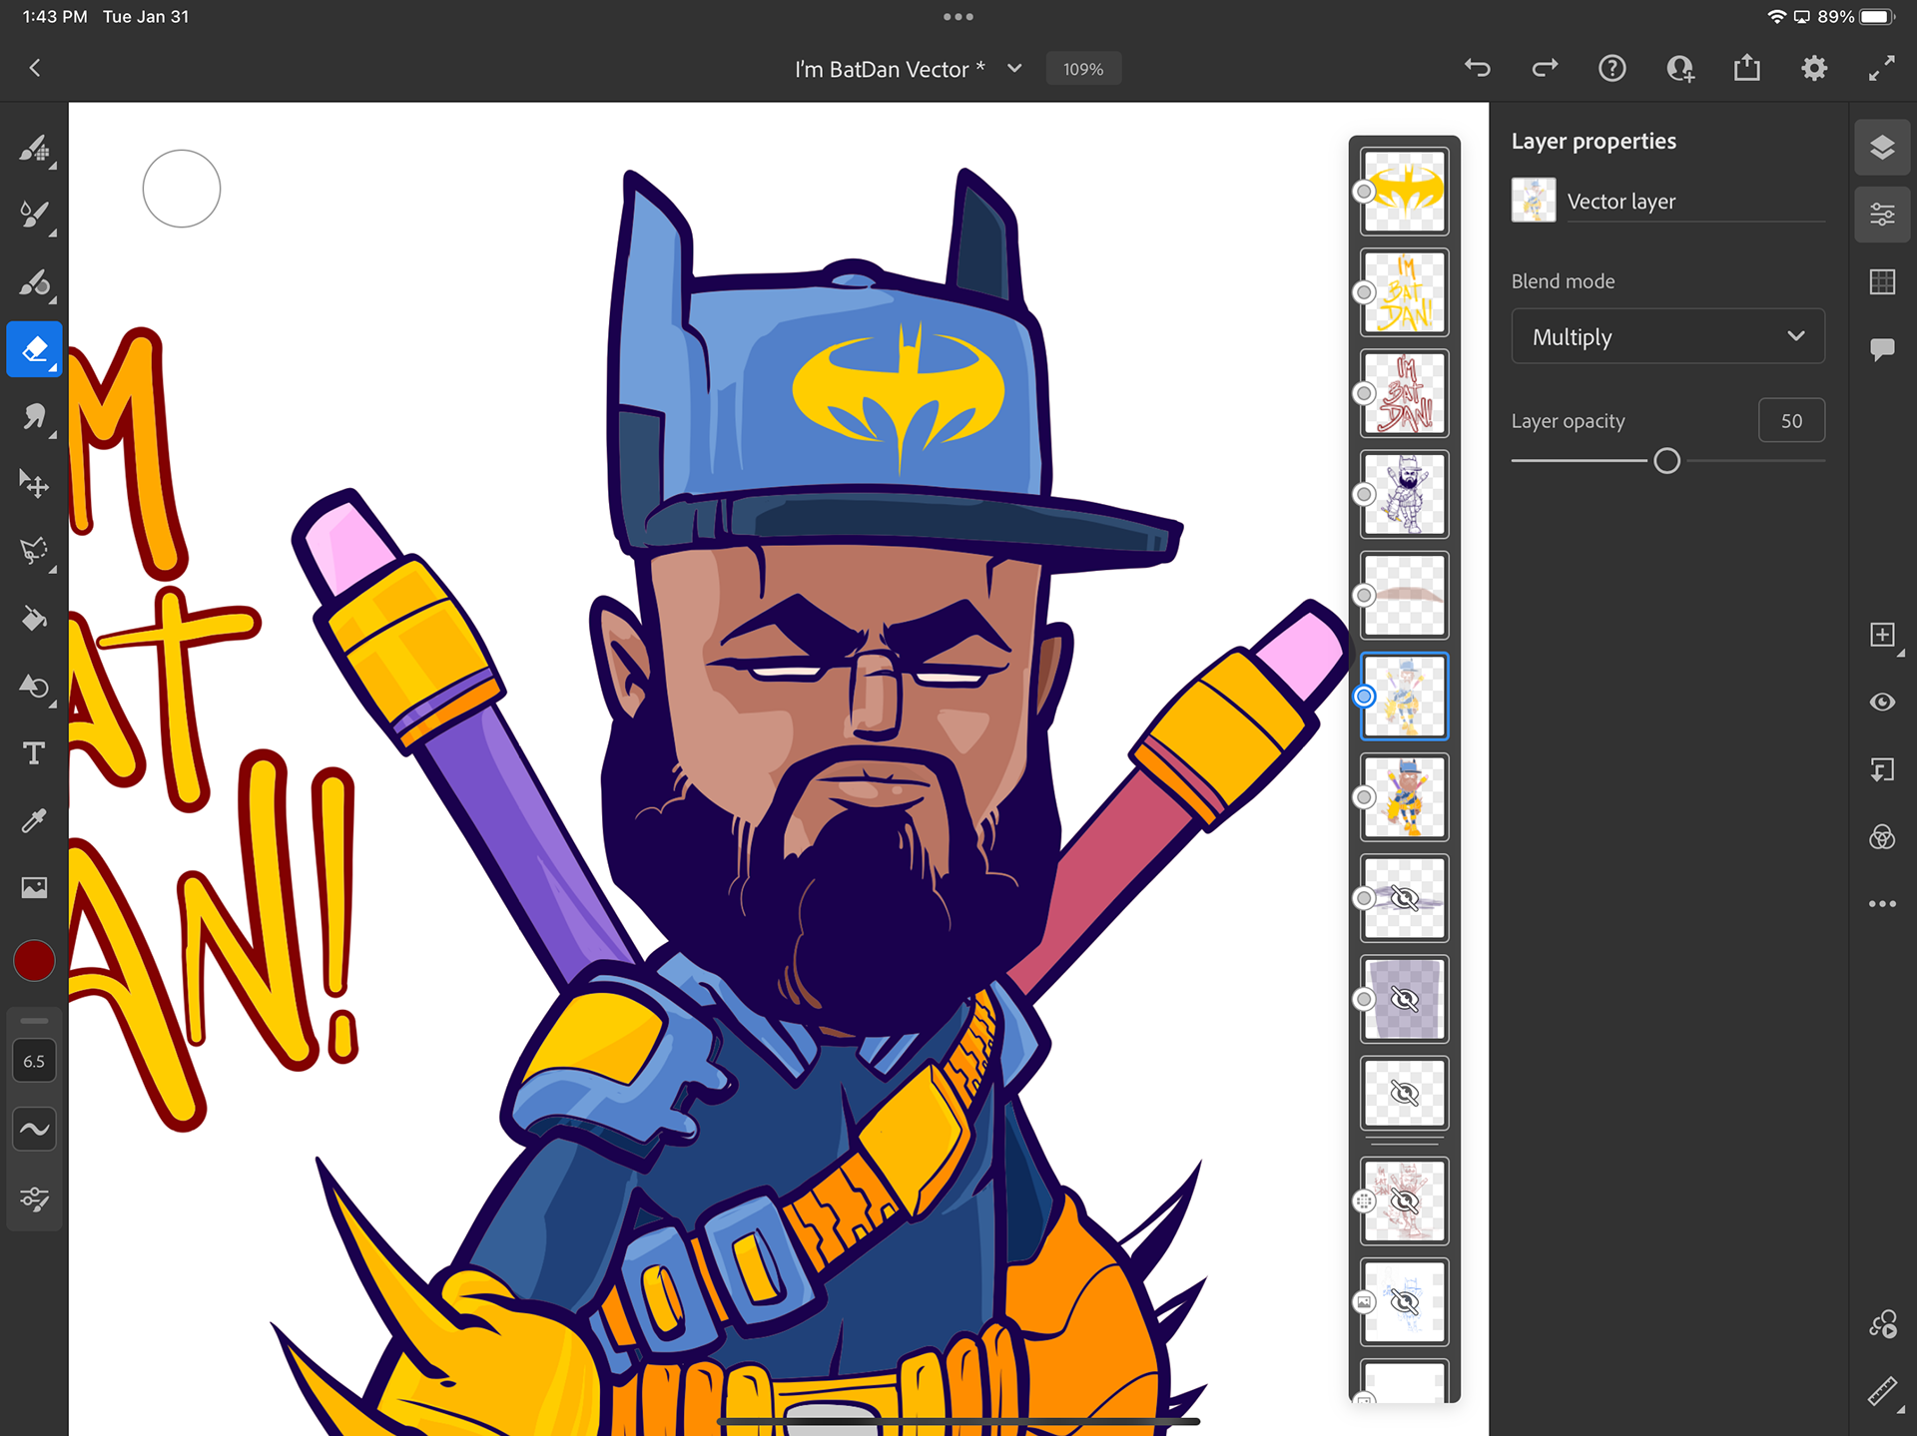1917x1436 pixels.
Task: Select the line art character sketch layer
Action: click(x=1405, y=494)
